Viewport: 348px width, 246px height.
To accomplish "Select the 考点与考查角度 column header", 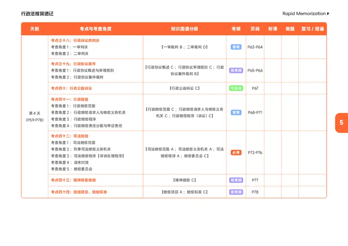I will click(x=95, y=29).
